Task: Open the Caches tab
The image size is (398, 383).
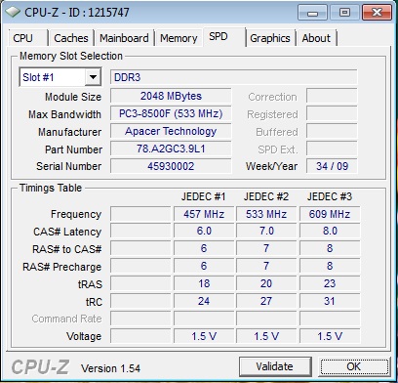Action: [71, 38]
